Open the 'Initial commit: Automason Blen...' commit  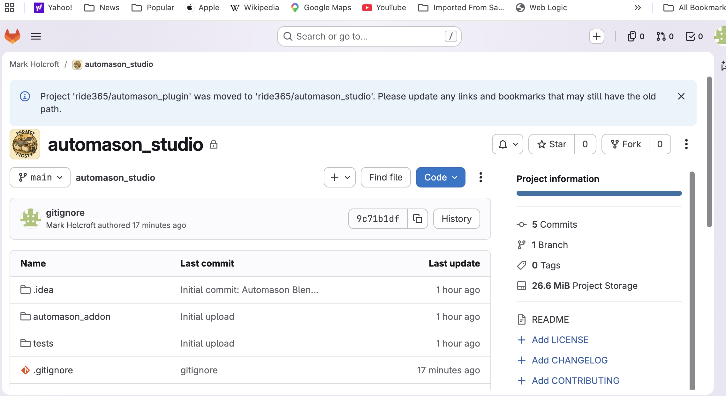click(249, 290)
